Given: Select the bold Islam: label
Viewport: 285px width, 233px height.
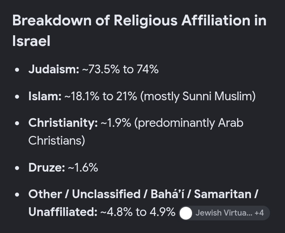Looking at the screenshot, I should (x=45, y=96).
